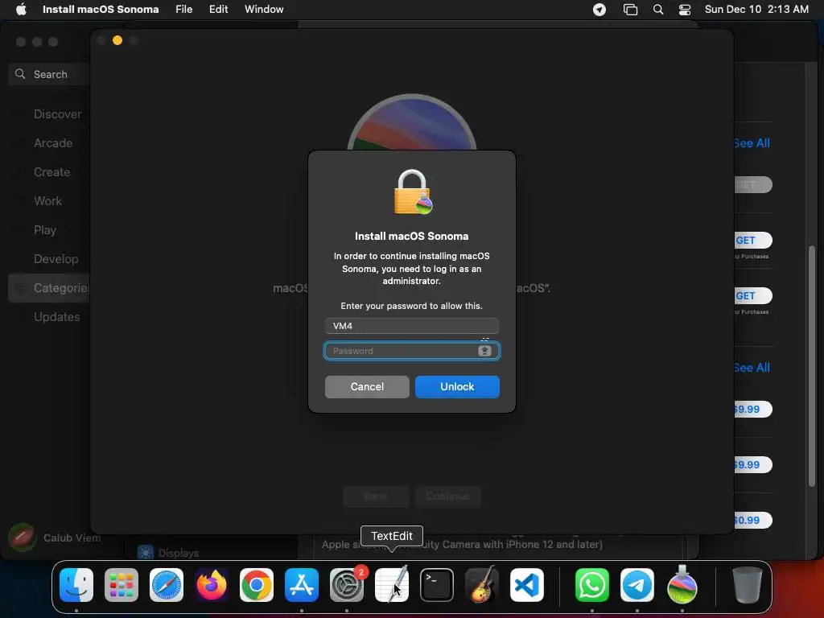Open Spotlight search in the menu bar

(658, 10)
